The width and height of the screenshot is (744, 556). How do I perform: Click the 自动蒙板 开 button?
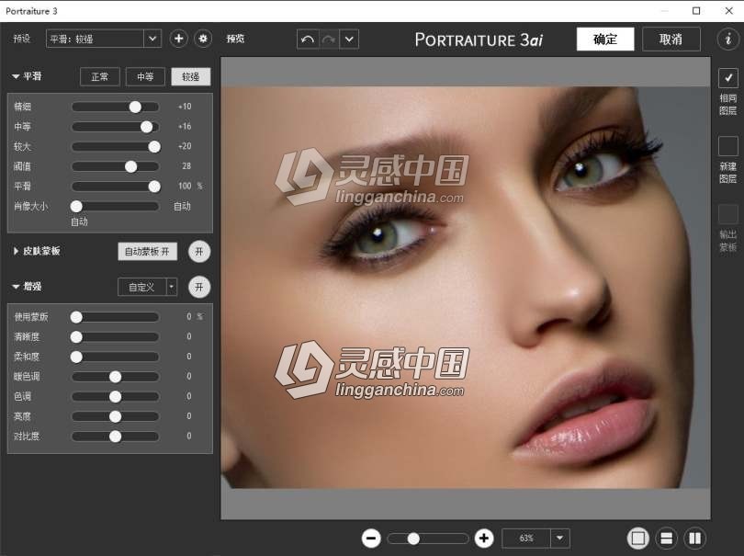(x=147, y=251)
